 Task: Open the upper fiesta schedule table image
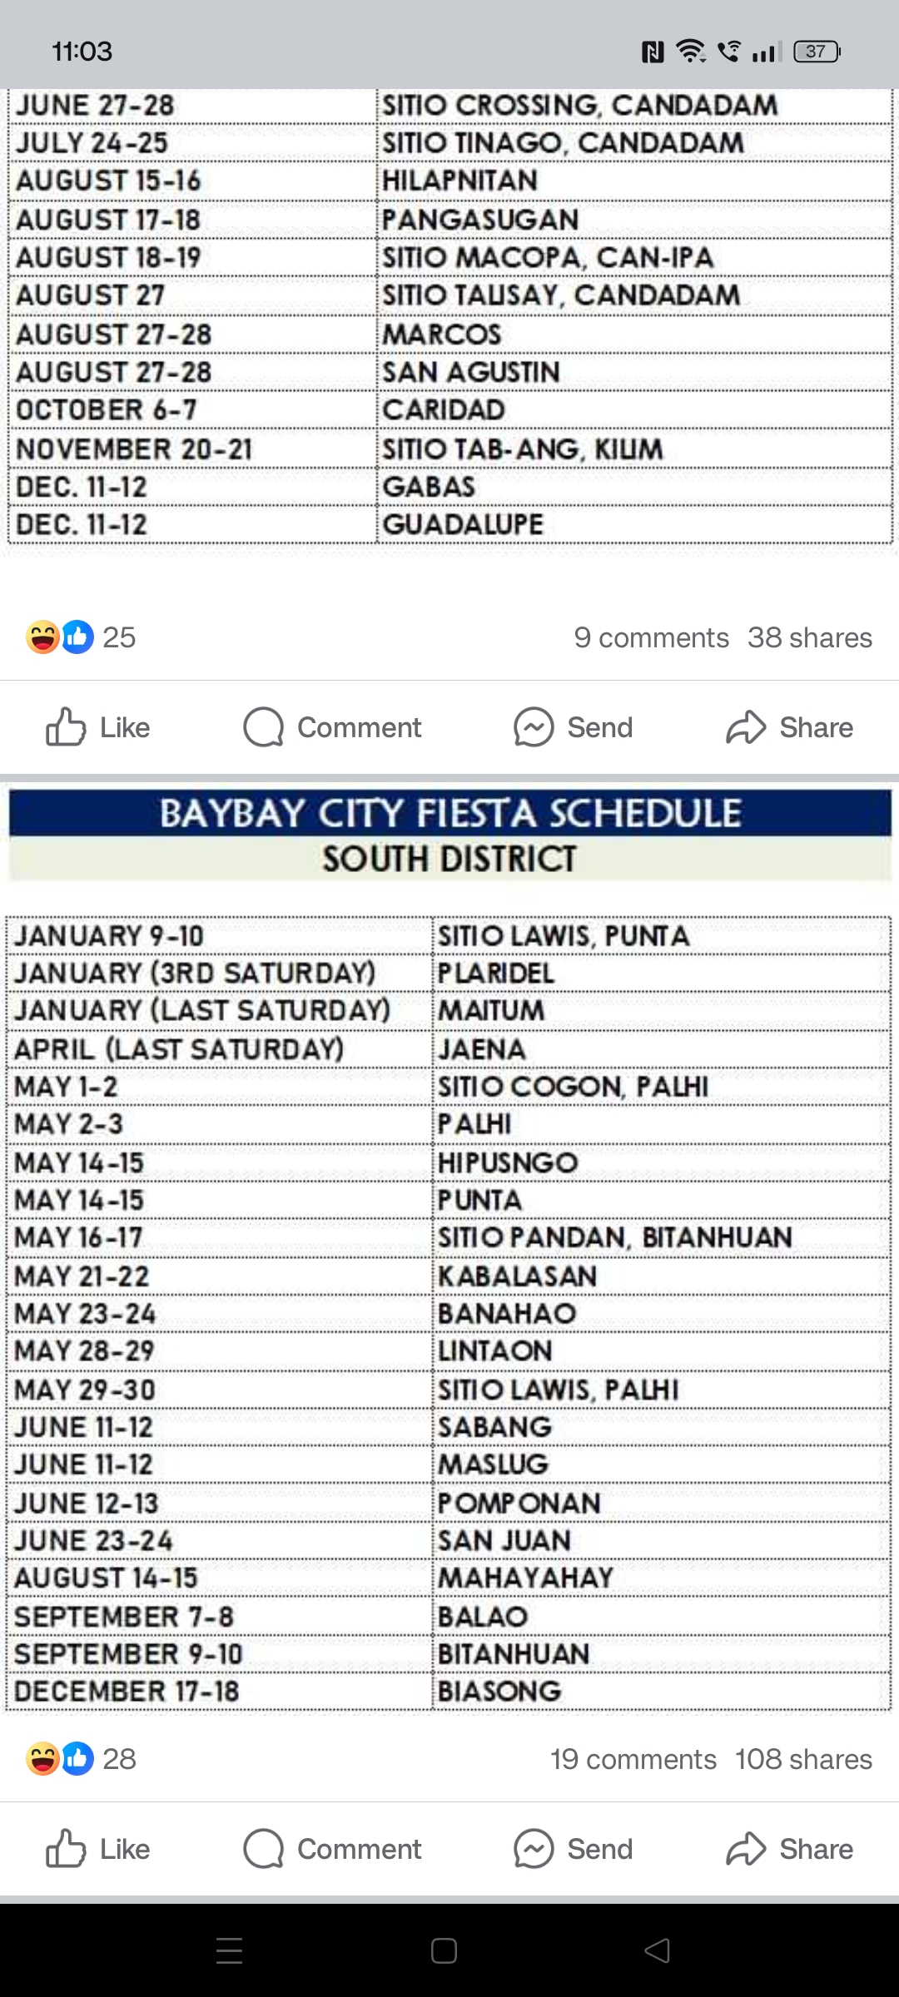[x=449, y=316]
